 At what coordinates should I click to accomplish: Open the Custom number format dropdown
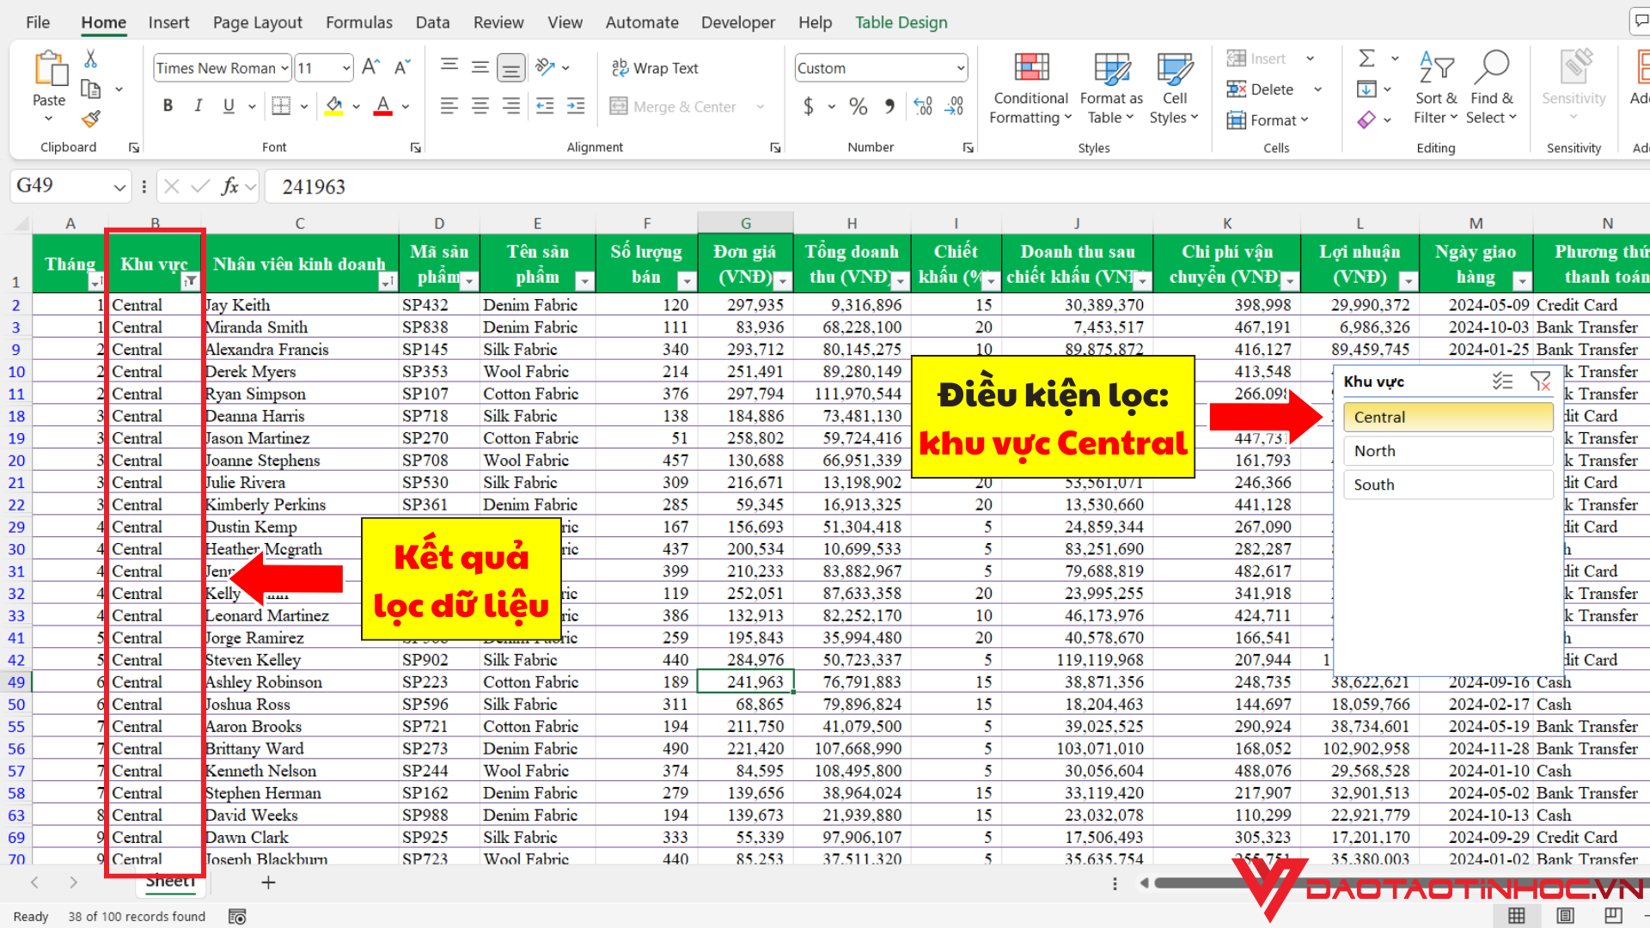958,67
